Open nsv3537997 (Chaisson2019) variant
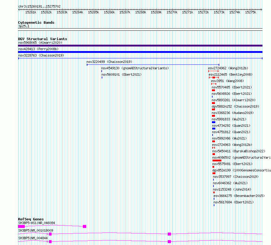Viewport: 271px width, 245px height. 236,177
